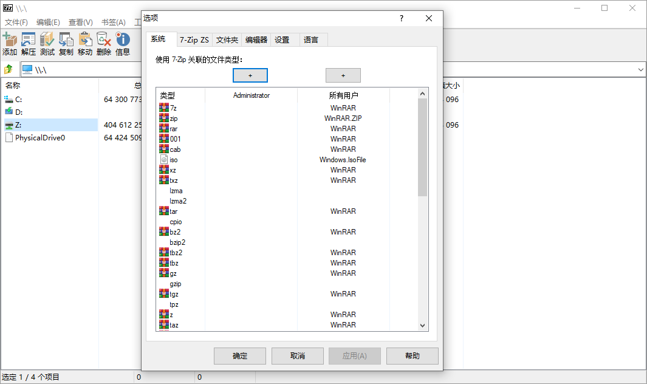Viewport: 647px width, 384px height.
Task: Select the bzip2 file type row
Action: [x=177, y=242]
